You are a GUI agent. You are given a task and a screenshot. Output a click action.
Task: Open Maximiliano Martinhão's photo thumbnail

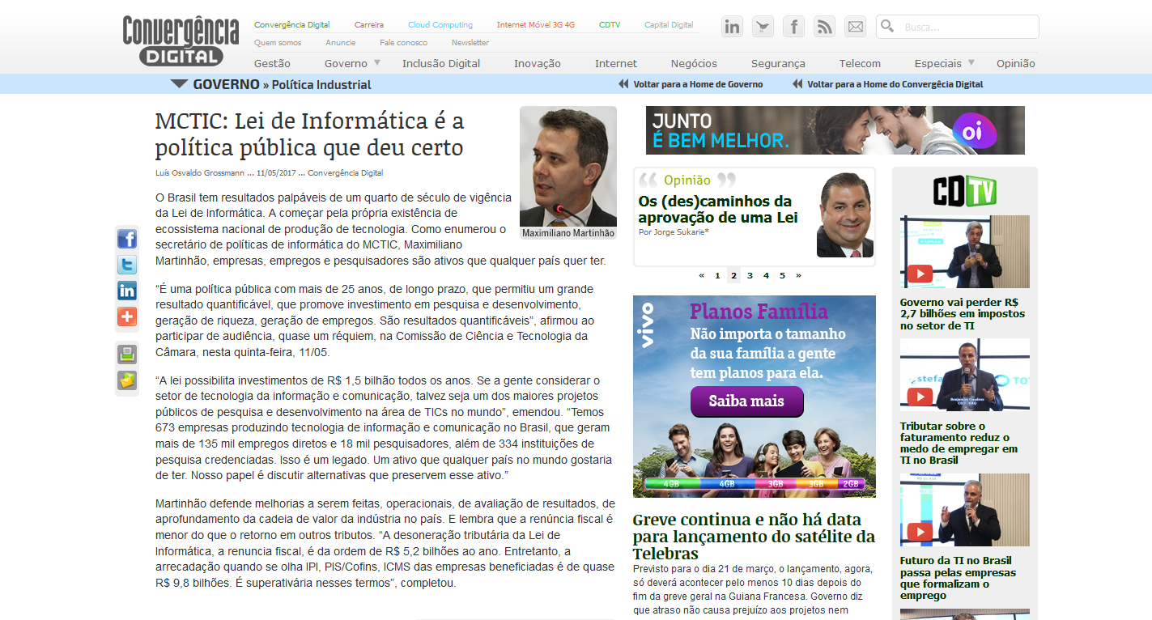(x=567, y=167)
